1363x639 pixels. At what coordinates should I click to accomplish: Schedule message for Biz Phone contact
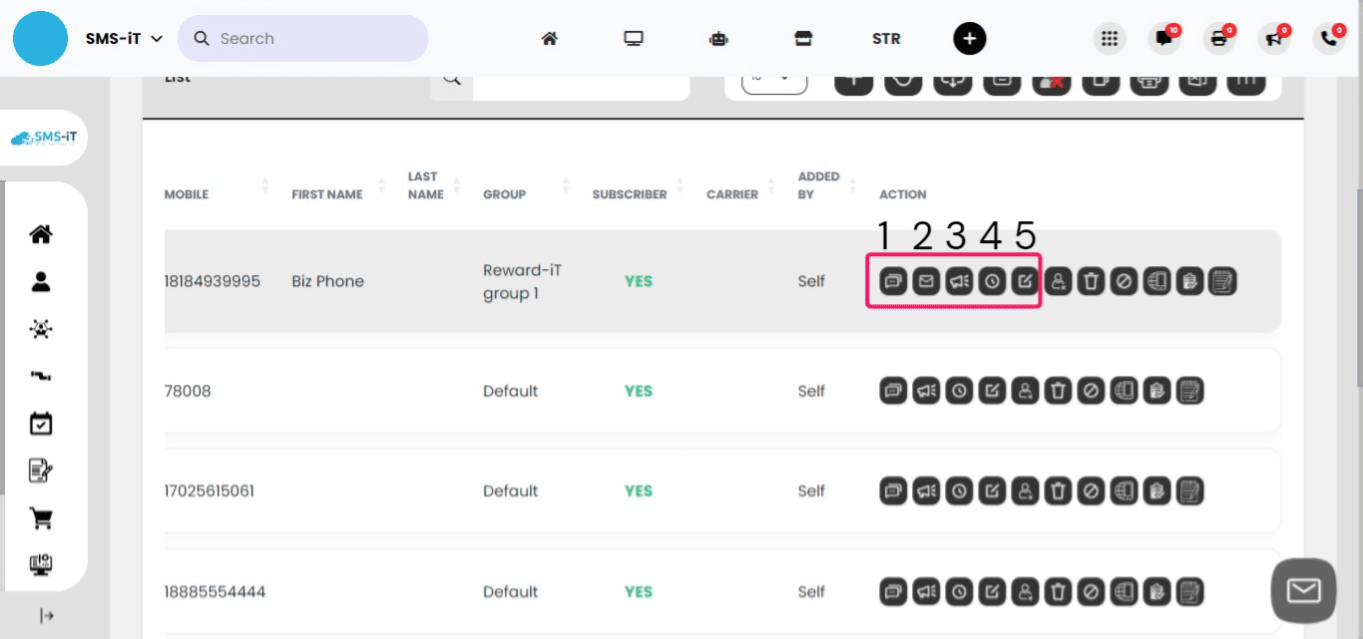point(992,282)
